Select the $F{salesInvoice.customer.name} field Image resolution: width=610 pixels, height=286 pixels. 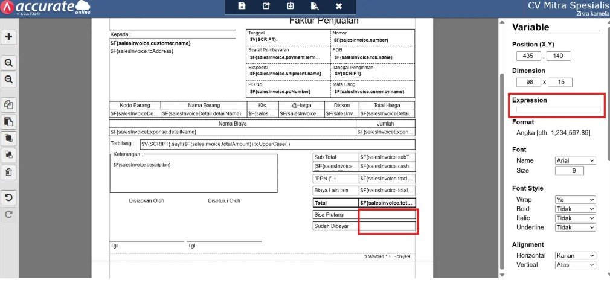tap(150, 43)
